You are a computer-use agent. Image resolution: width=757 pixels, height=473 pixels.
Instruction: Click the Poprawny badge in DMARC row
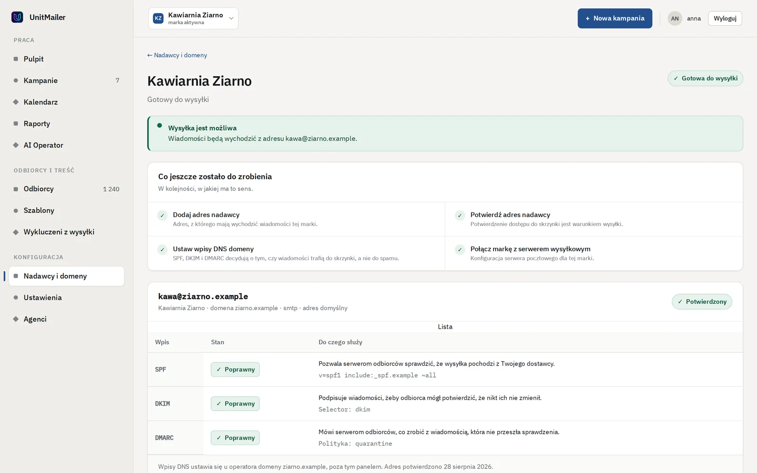point(235,438)
